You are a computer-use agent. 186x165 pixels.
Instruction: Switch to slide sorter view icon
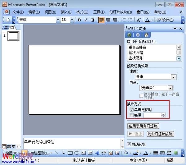[9, 147]
